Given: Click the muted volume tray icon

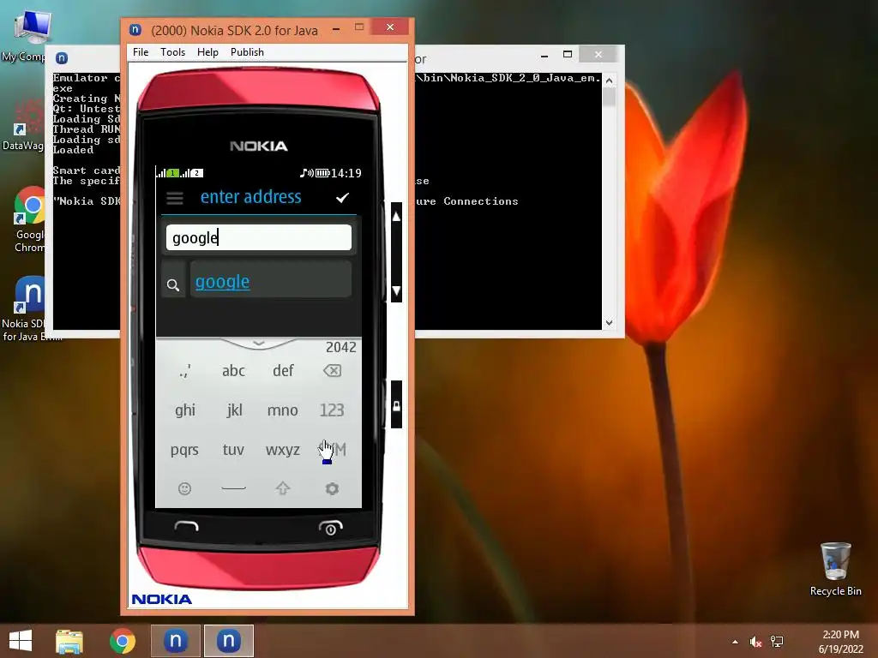Looking at the screenshot, I should coord(755,642).
